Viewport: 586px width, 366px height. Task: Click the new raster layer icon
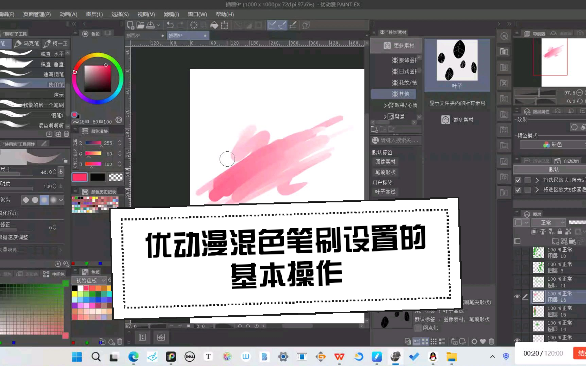point(555,241)
